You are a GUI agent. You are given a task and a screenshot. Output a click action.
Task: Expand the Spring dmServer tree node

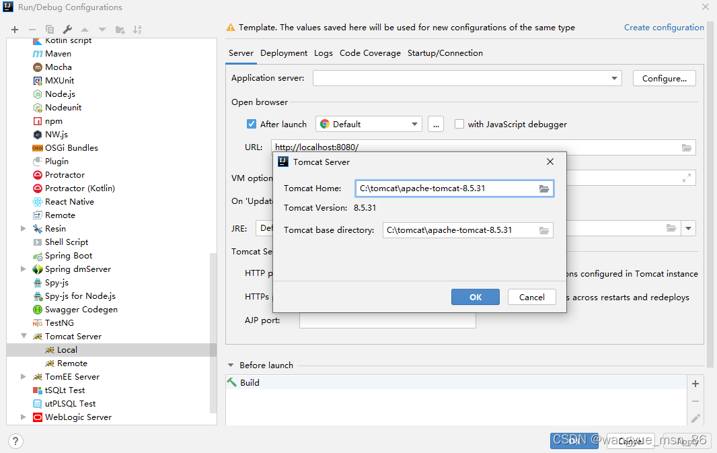(24, 269)
